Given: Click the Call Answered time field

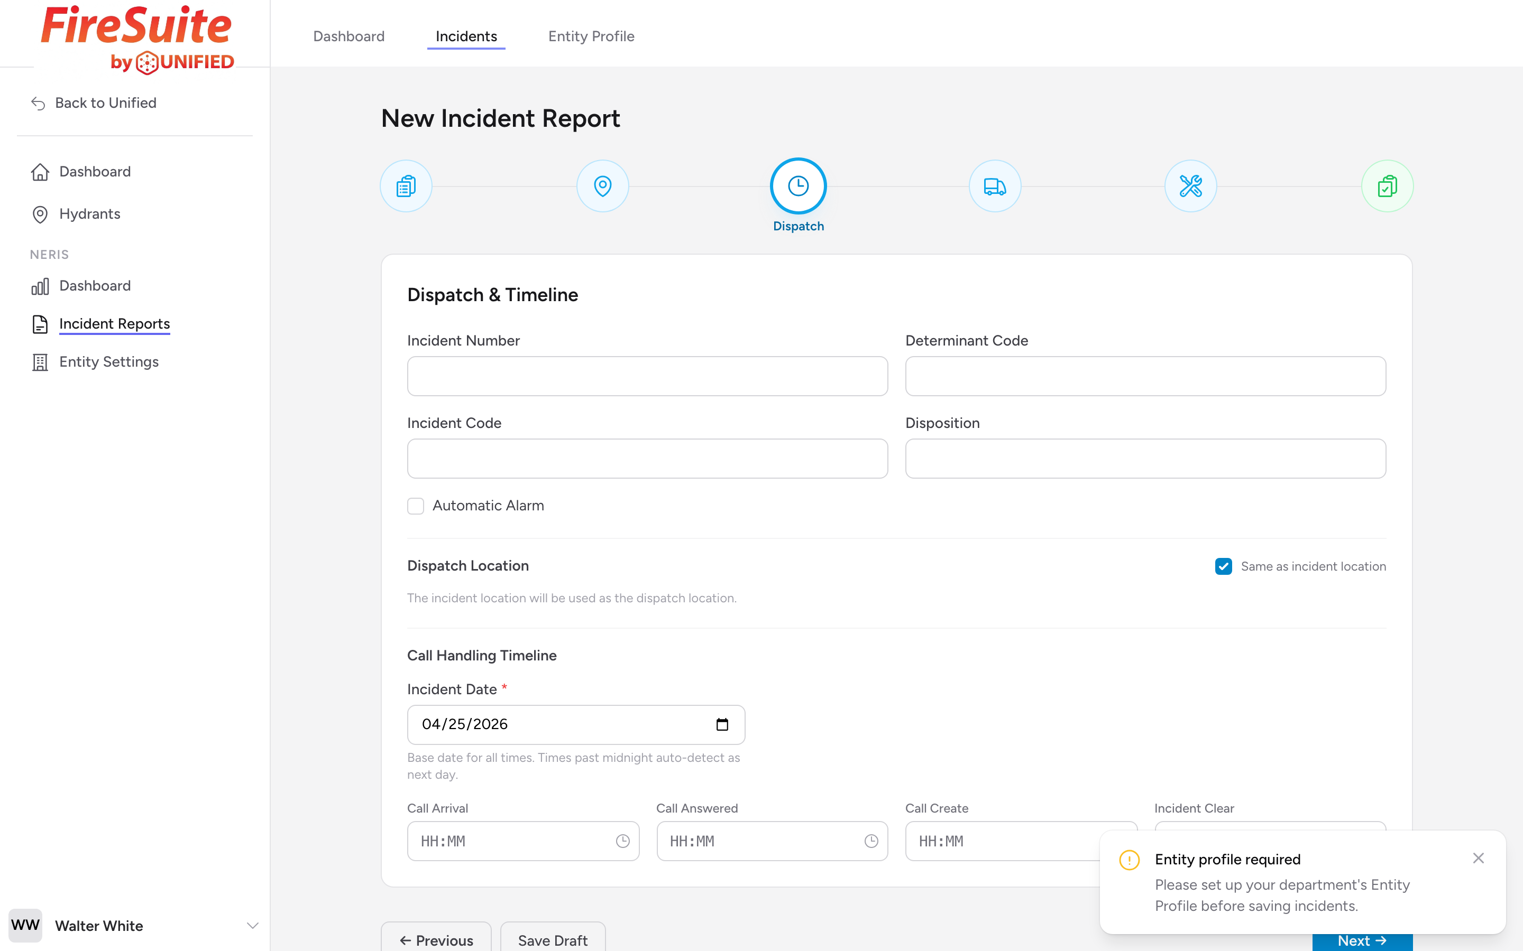Looking at the screenshot, I should coord(772,841).
